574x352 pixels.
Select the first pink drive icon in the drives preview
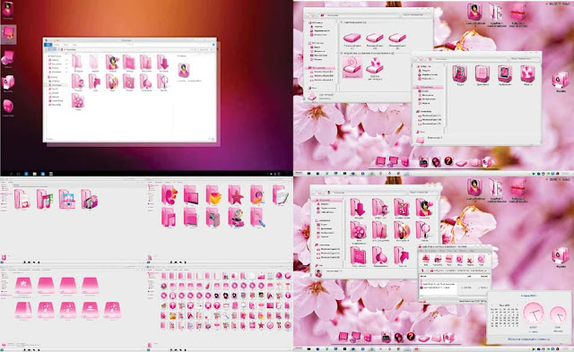coord(23,286)
